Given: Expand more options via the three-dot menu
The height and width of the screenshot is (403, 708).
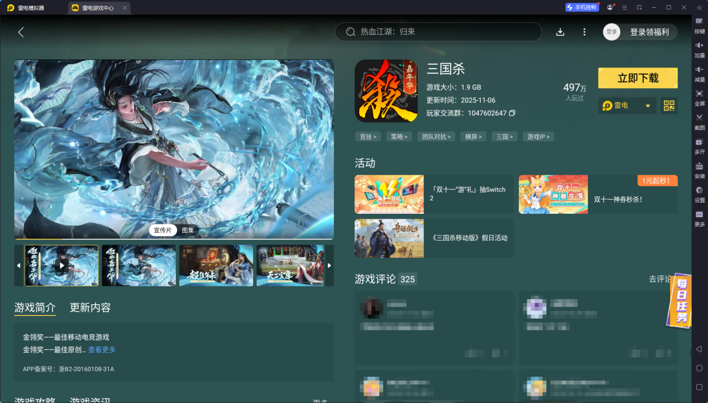Looking at the screenshot, I should tap(584, 32).
